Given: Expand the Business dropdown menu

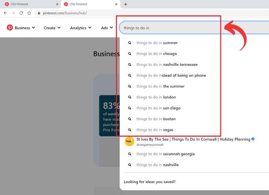Looking at the screenshot, I should coord(25,28).
